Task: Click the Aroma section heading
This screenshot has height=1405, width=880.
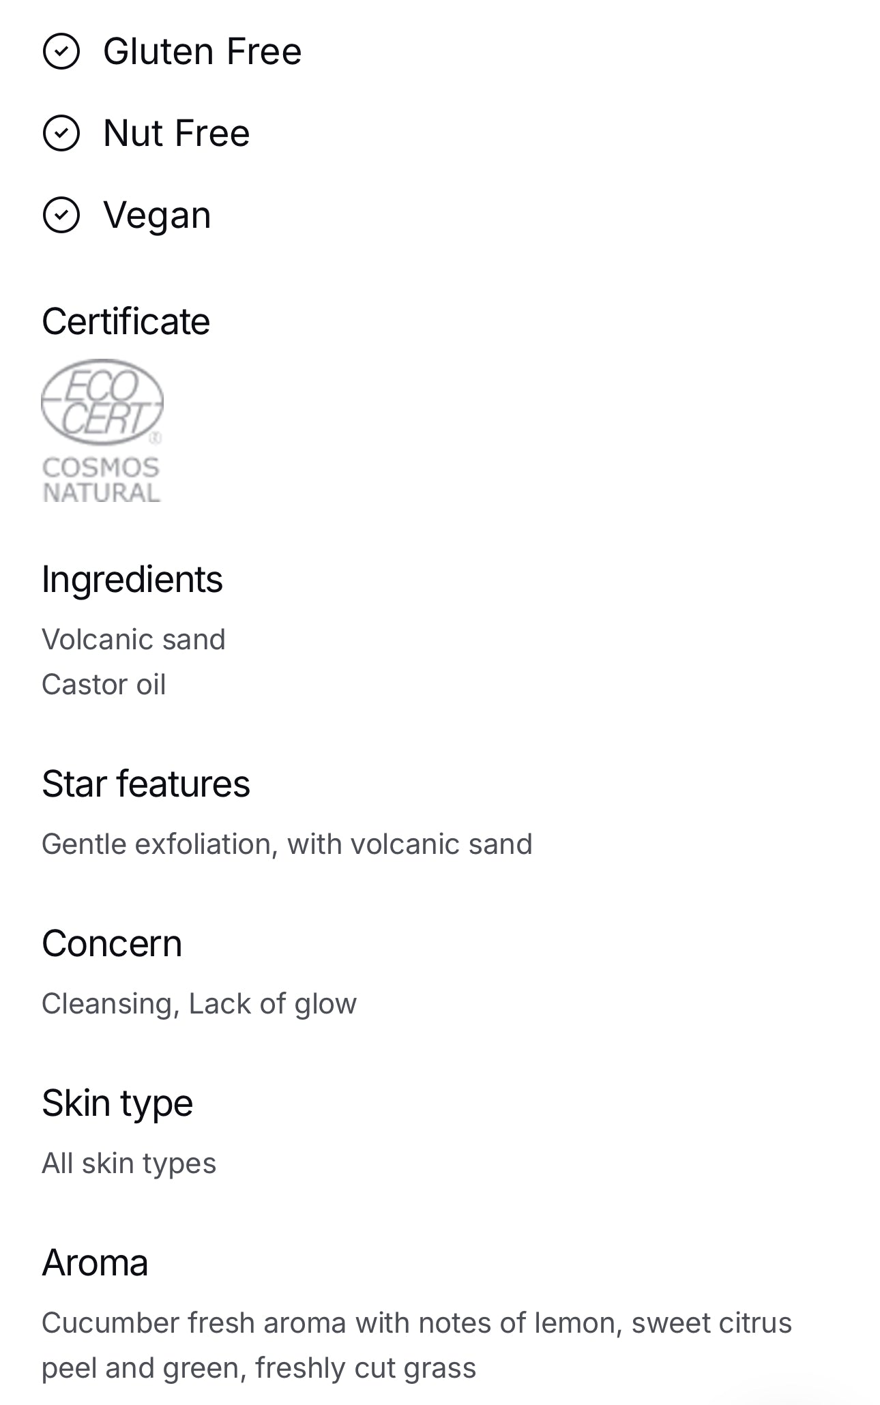Action: 95,1263
